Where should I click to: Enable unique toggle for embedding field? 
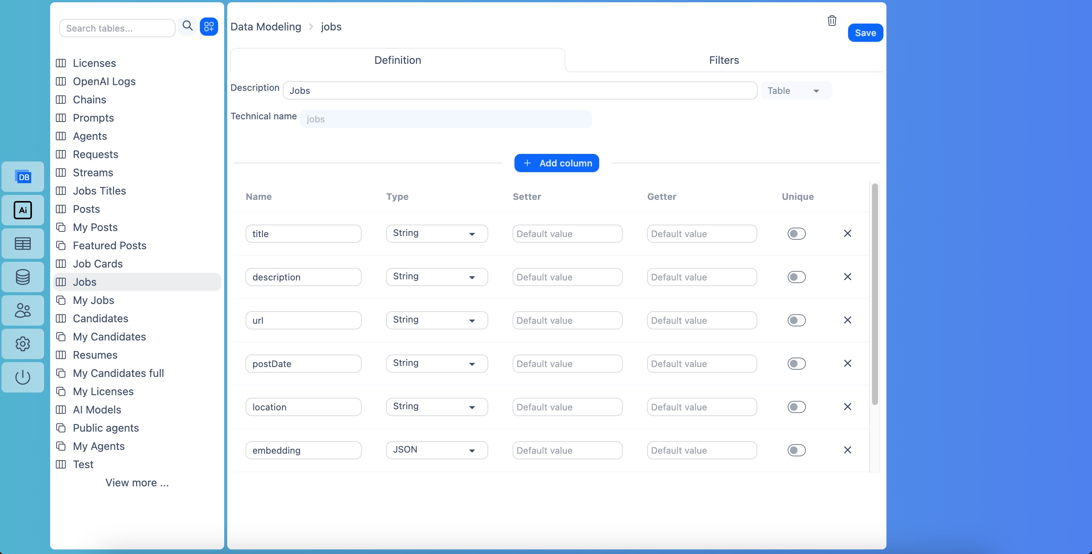click(x=797, y=450)
